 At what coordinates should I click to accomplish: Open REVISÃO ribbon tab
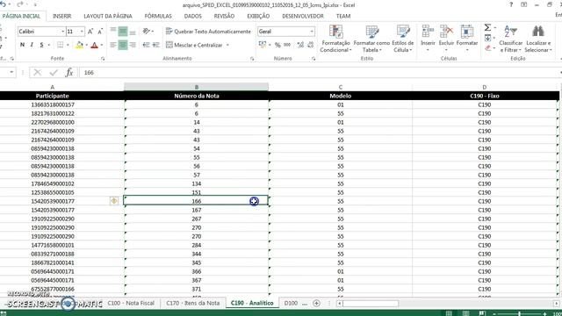224,16
